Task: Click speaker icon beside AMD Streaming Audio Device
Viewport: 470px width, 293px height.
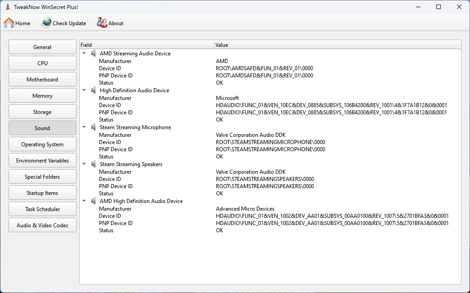Action: click(94, 54)
